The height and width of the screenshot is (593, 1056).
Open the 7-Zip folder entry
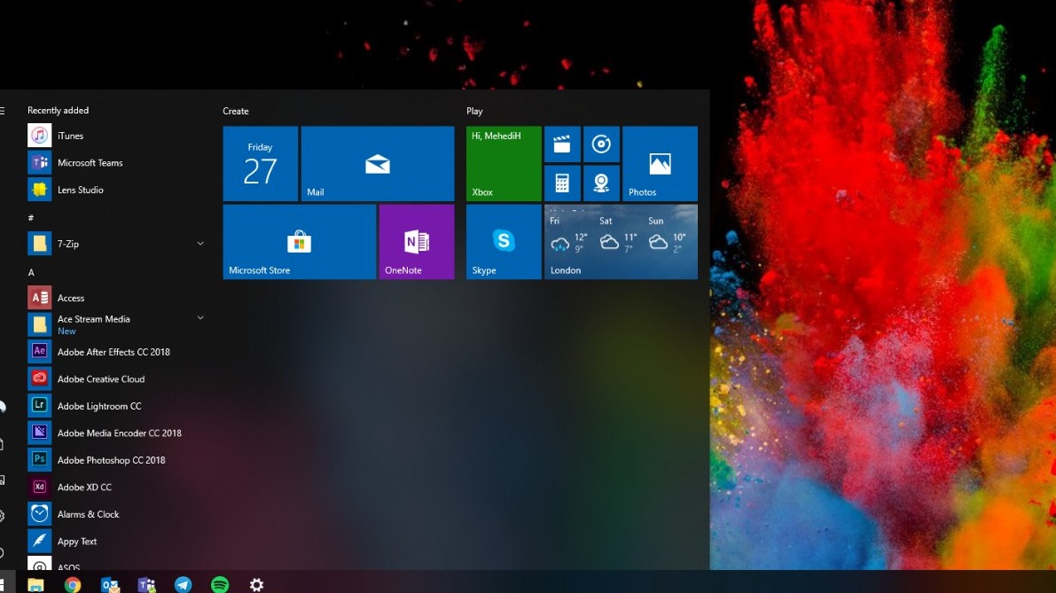(x=116, y=244)
